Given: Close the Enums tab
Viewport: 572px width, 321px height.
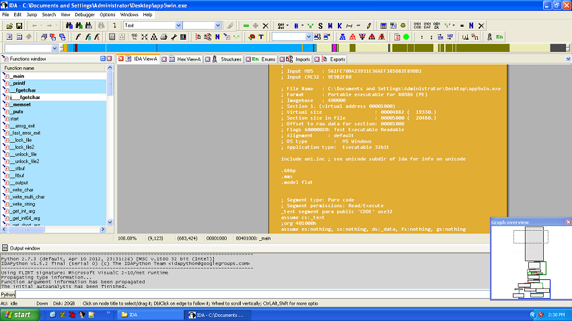Looking at the screenshot, I should (x=248, y=59).
